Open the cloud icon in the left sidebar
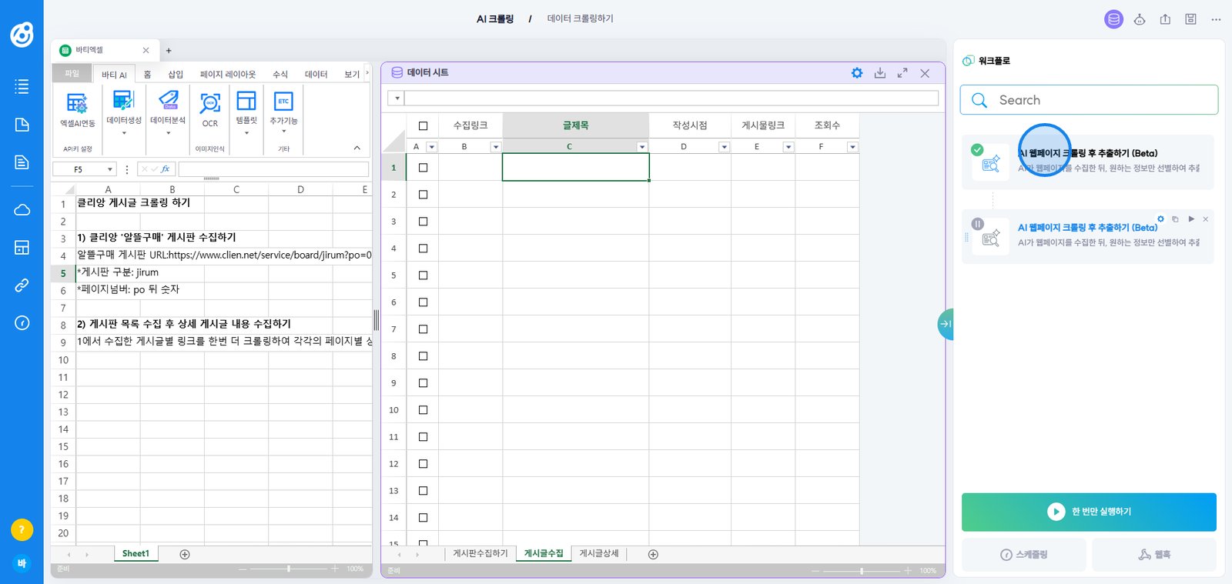Viewport: 1232px width, 584px height. tap(22, 209)
